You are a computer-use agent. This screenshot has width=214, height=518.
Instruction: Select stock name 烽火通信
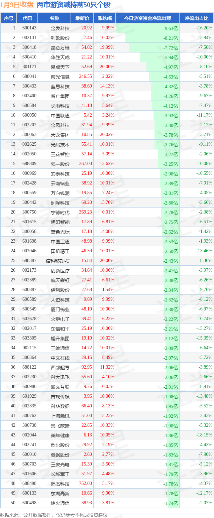coord(60,503)
